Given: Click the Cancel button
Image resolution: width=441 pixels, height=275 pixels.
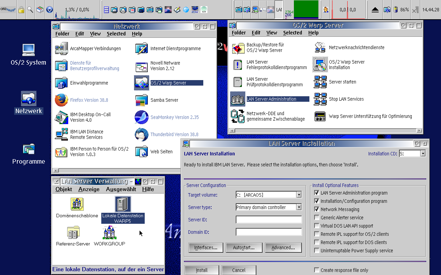Looking at the screenshot, I should (239, 270).
